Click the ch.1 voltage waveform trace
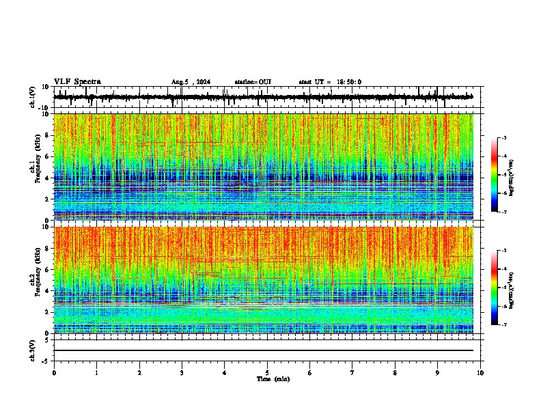The width and height of the screenshot is (541, 418). click(264, 97)
